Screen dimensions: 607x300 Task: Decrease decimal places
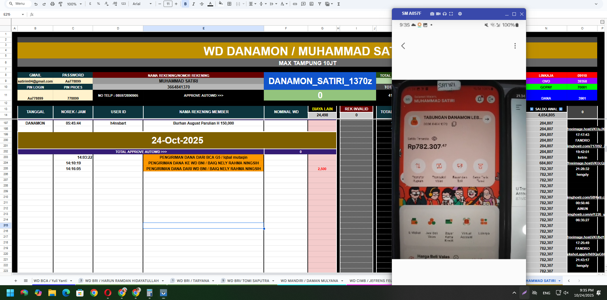[107, 4]
